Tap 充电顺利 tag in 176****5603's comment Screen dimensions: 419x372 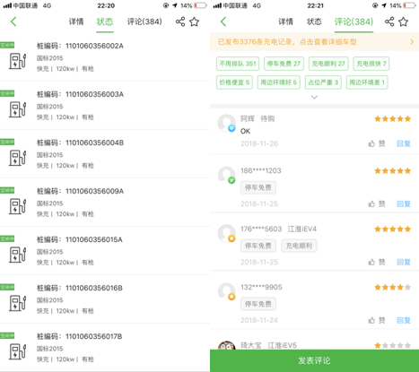[x=299, y=246]
